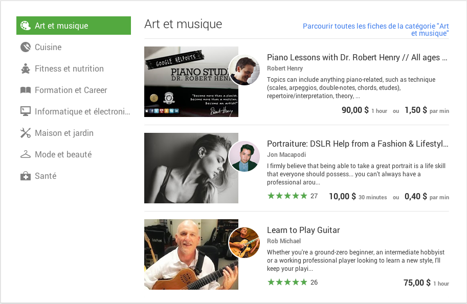Open the Formation et Career category
This screenshot has width=467, height=304.
[74, 90]
